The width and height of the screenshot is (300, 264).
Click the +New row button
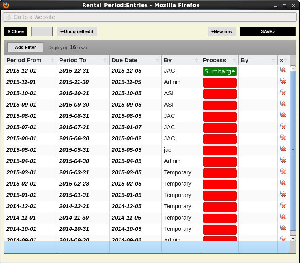[x=222, y=31]
